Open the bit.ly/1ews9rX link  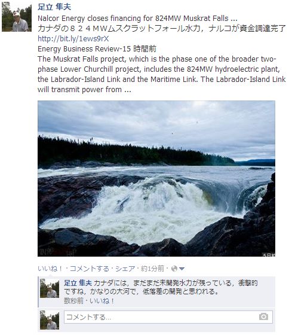tap(73, 39)
